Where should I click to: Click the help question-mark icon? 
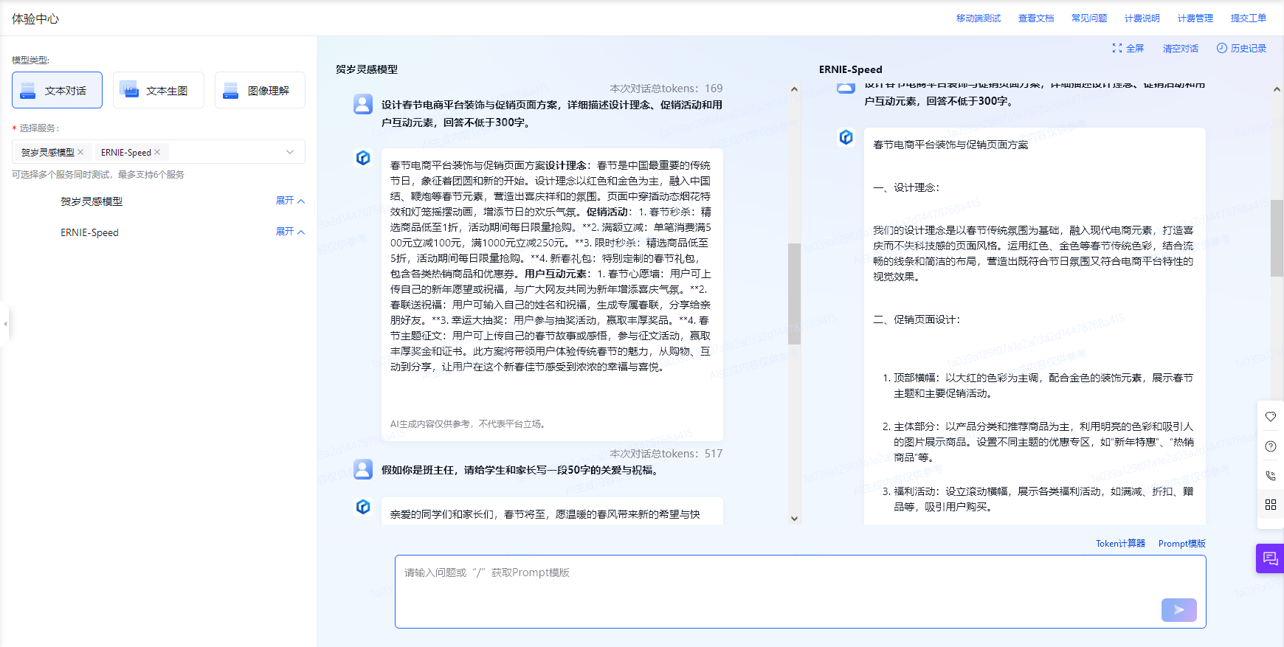tap(1271, 446)
